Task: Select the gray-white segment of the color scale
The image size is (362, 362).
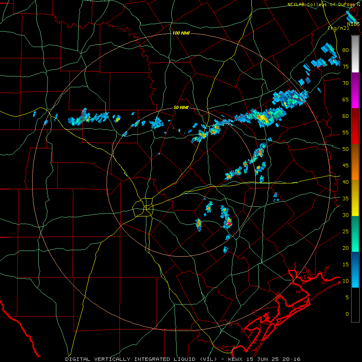Action: (355, 54)
